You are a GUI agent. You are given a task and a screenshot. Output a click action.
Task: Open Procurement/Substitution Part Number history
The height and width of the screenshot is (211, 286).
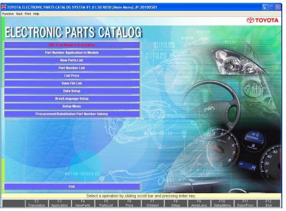(72, 114)
